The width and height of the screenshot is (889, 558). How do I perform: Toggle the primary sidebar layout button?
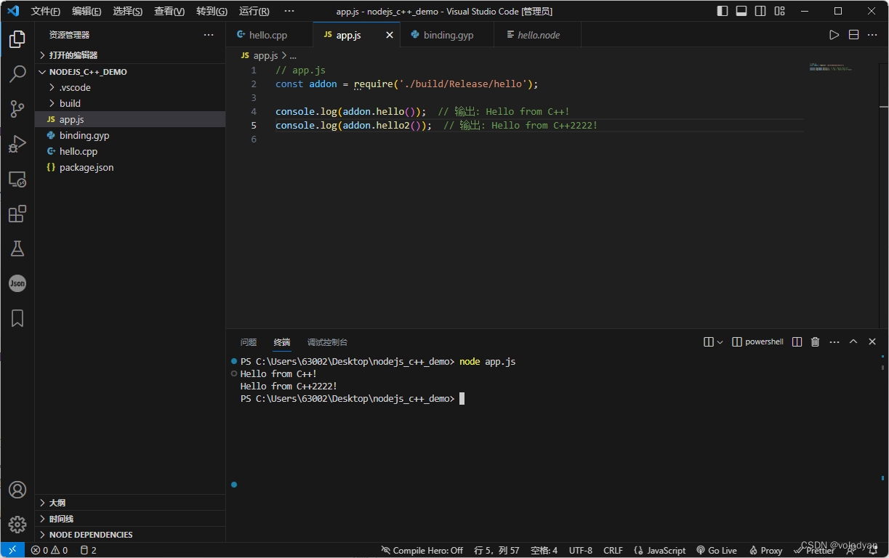(723, 11)
